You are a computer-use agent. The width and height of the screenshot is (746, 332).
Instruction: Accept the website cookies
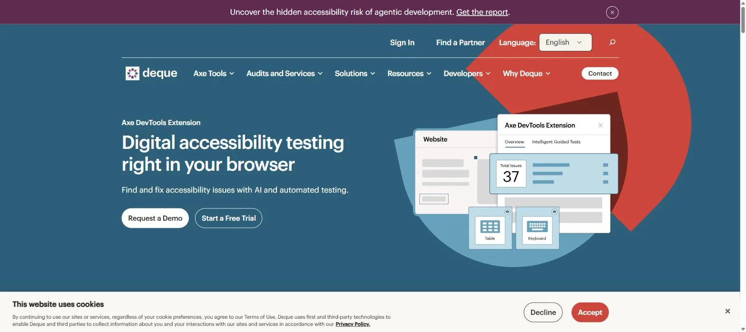(590, 312)
